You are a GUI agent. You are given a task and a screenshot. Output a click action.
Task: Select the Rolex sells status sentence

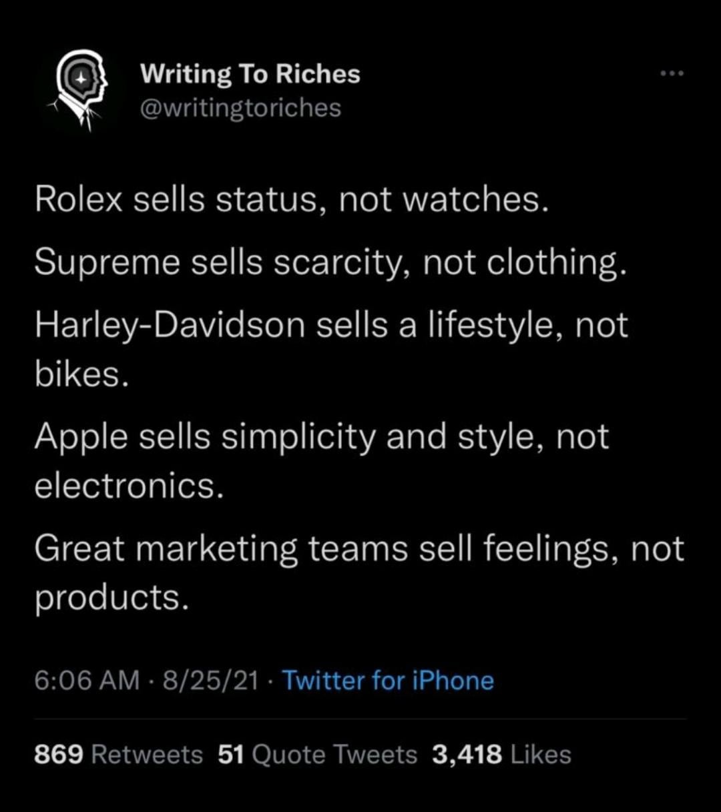[x=292, y=201]
